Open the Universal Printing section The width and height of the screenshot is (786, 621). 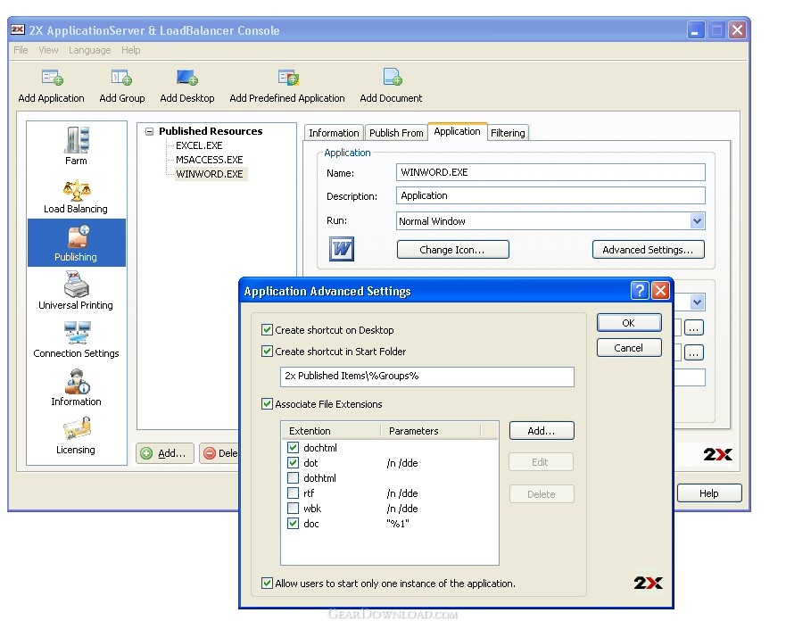(x=76, y=290)
